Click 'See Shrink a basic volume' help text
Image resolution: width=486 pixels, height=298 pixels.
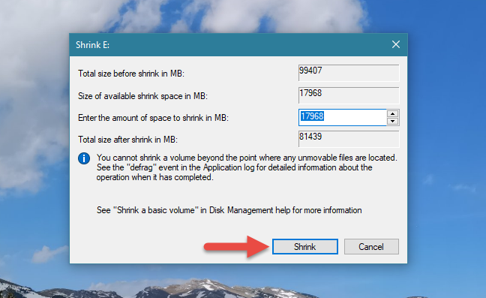229,210
